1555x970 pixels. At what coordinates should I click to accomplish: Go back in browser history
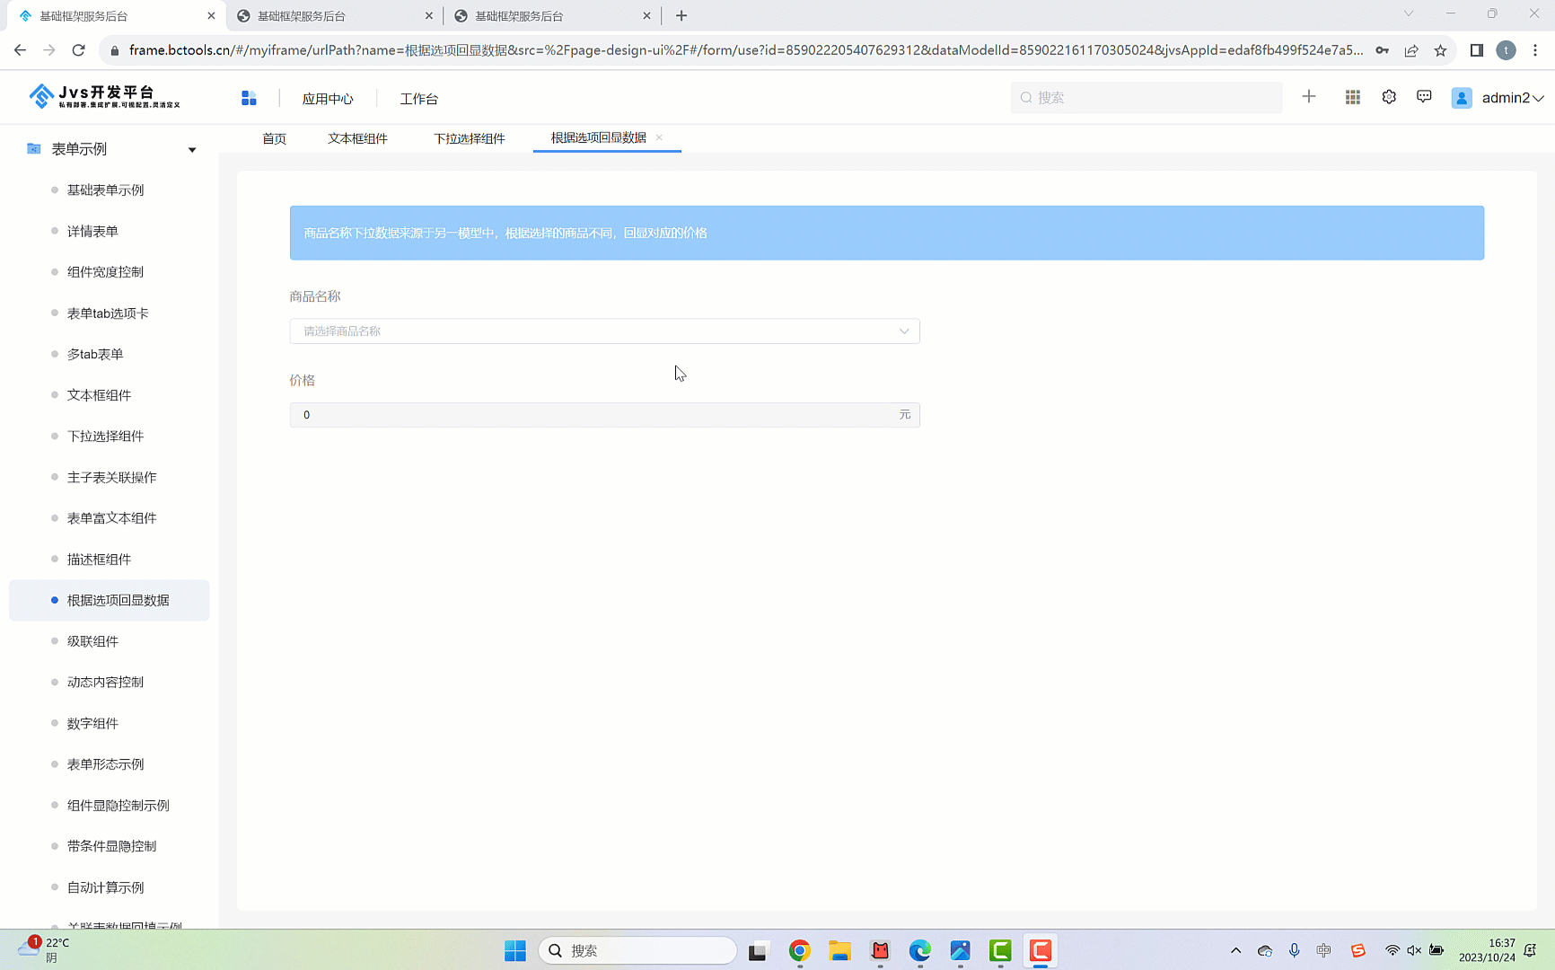(20, 50)
